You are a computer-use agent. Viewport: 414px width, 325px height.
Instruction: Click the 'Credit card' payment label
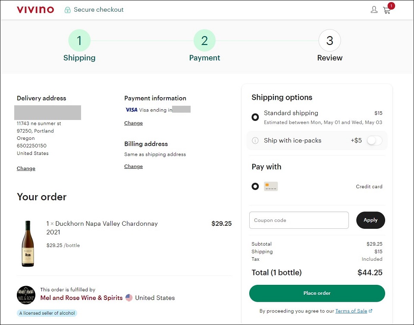pyautogui.click(x=369, y=186)
